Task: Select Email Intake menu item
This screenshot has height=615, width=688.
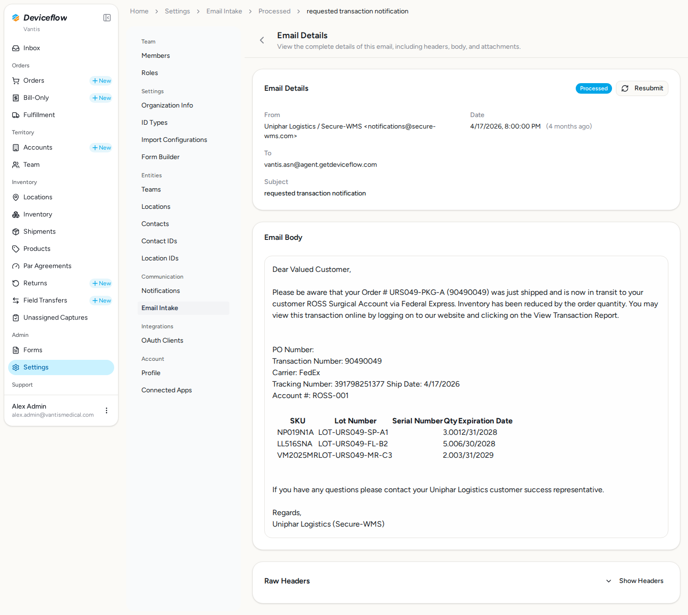Action: click(x=183, y=308)
